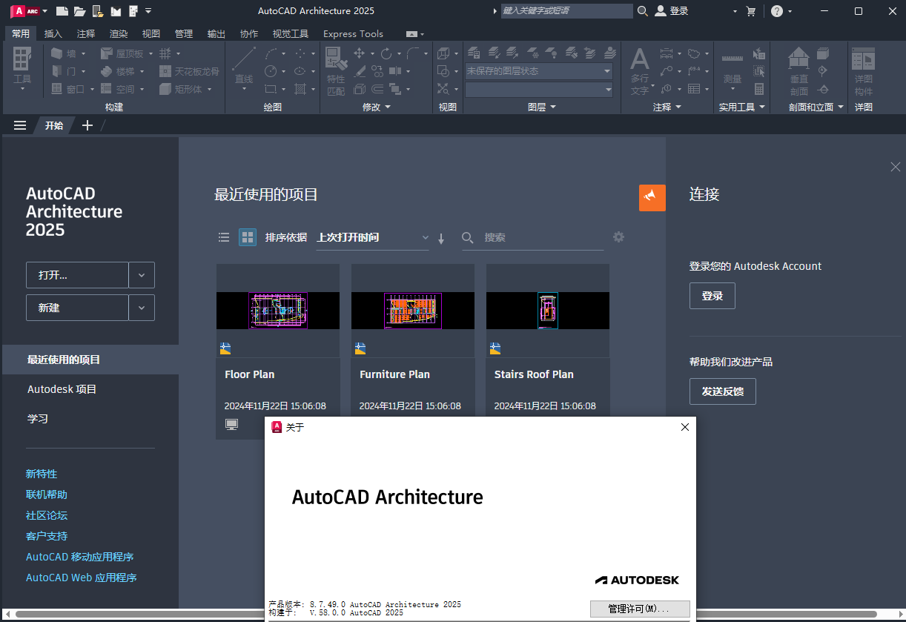This screenshot has width=906, height=622.
Task: Open the hamburger menu beside the Start tab
Action: point(20,125)
